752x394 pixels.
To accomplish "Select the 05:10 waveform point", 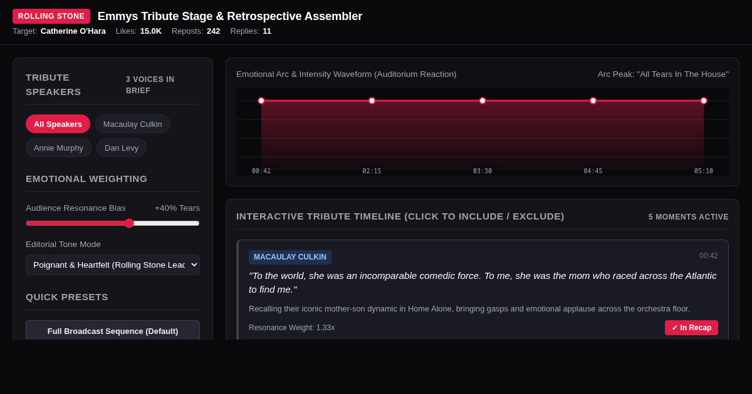I will (704, 101).
